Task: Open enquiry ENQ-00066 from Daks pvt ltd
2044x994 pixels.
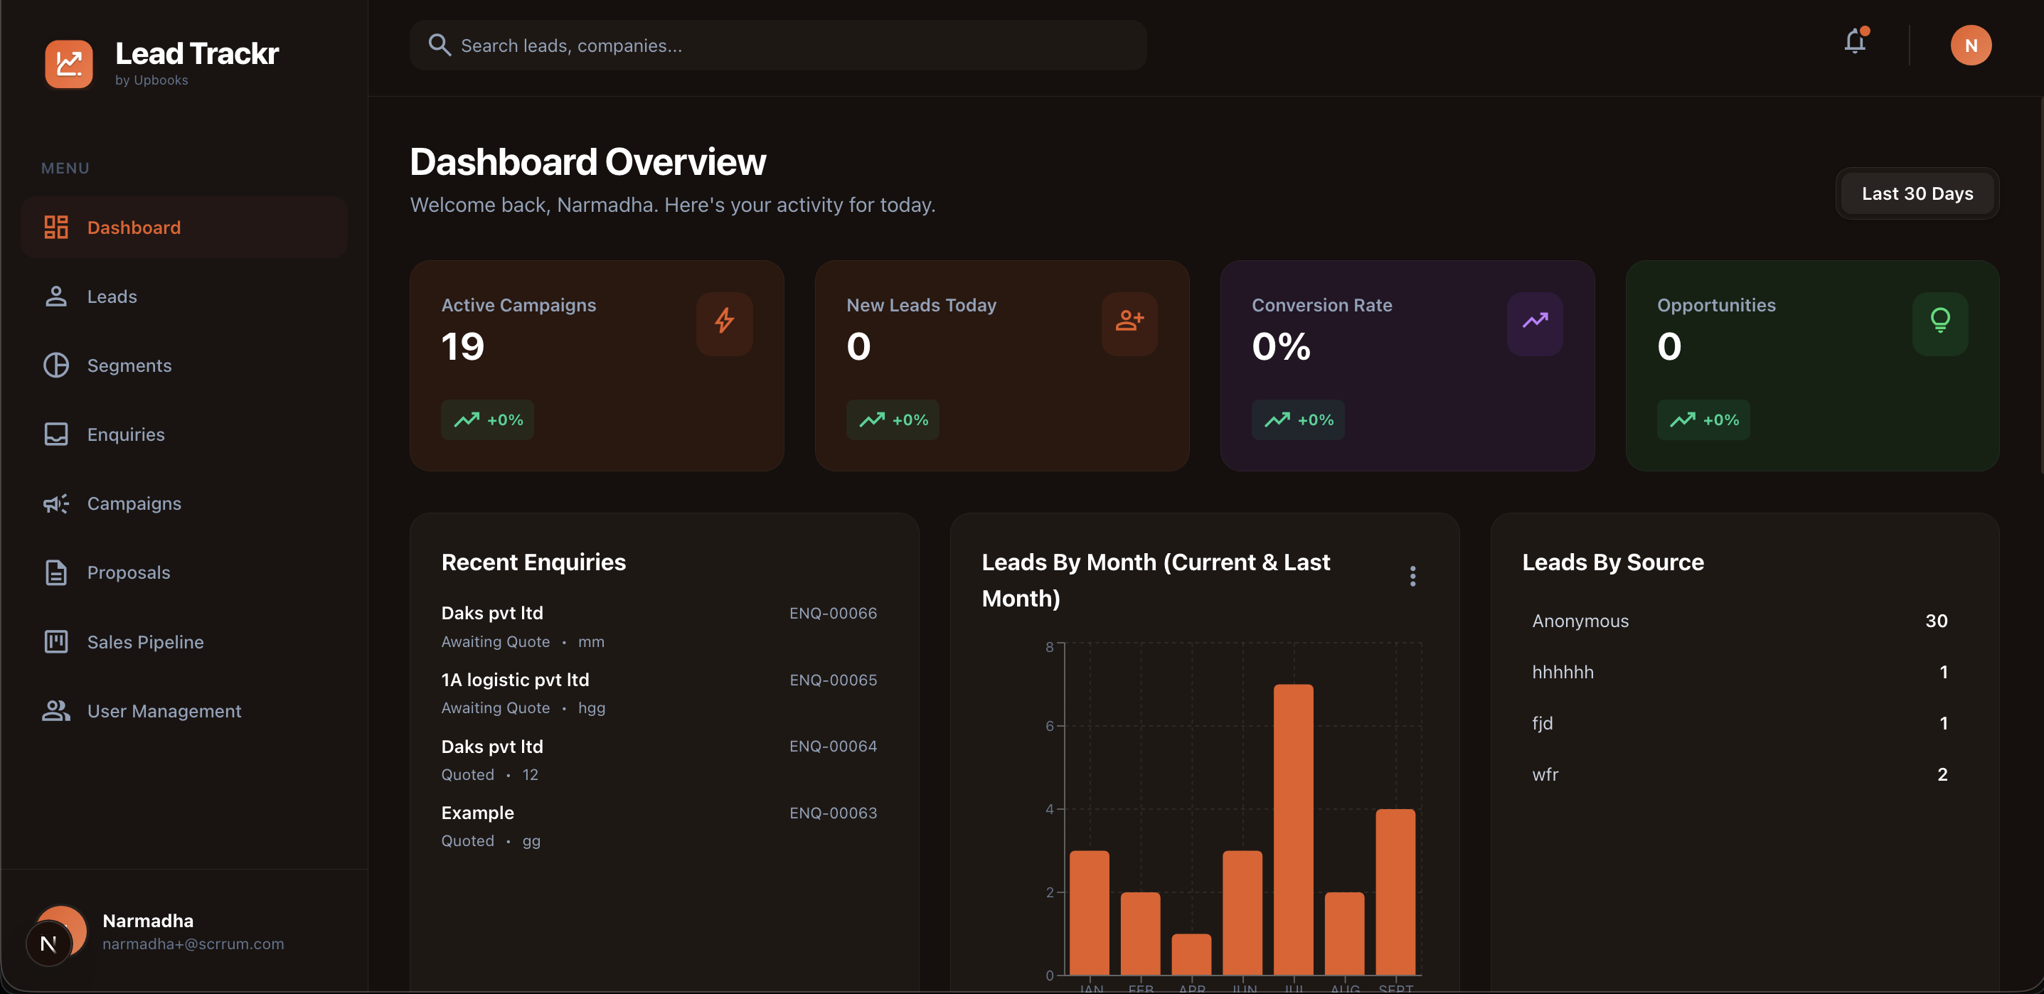Action: pos(659,626)
